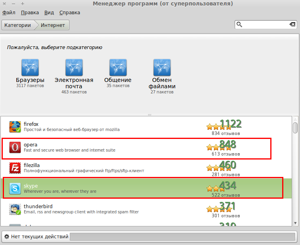Select the filezilla package name
Image resolution: width=300 pixels, height=245 pixels.
pyautogui.click(x=32, y=165)
